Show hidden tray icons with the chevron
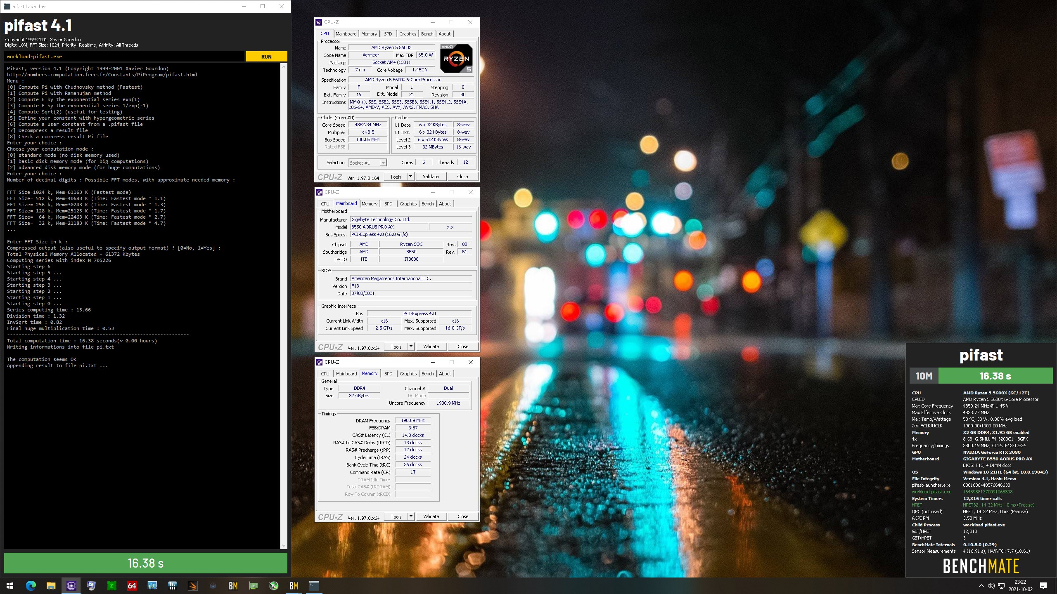Screen dimensions: 1057x594 [x=981, y=586]
